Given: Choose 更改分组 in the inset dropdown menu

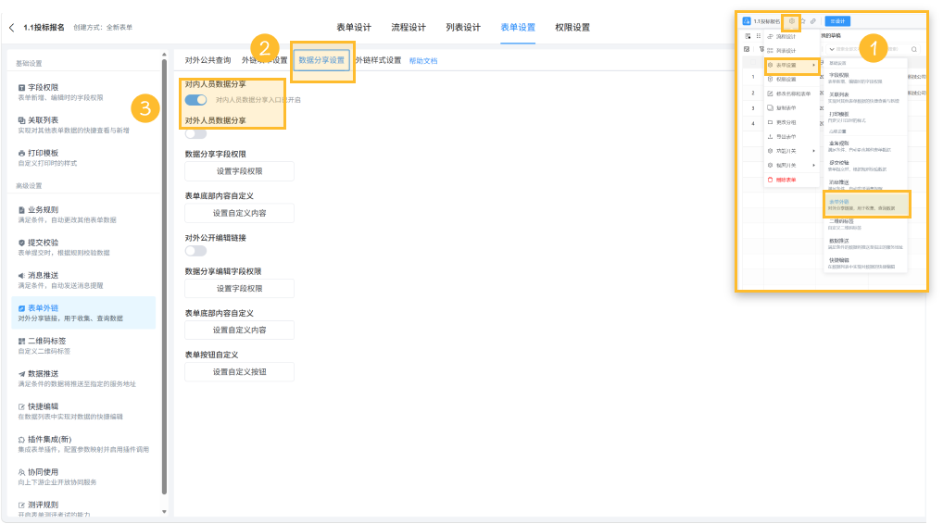Looking at the screenshot, I should [791, 122].
